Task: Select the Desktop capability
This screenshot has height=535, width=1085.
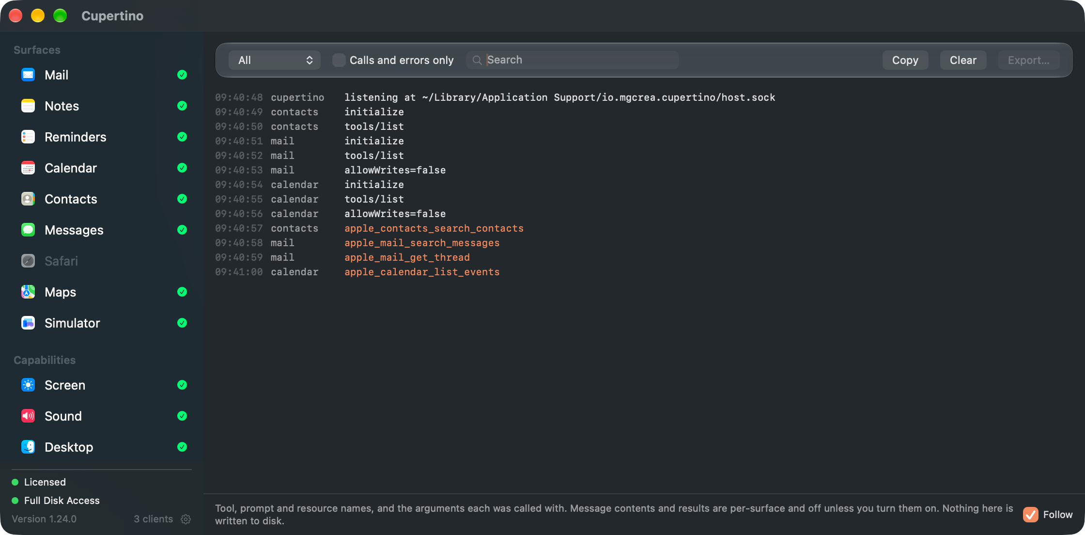Action: 102,447
